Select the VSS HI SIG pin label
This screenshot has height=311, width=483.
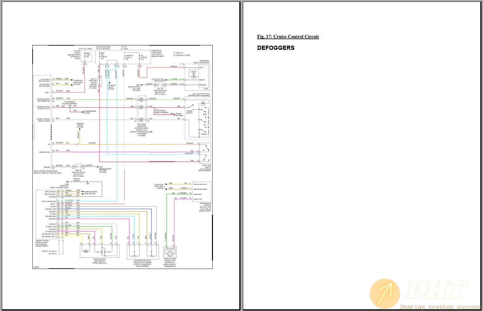(198, 194)
